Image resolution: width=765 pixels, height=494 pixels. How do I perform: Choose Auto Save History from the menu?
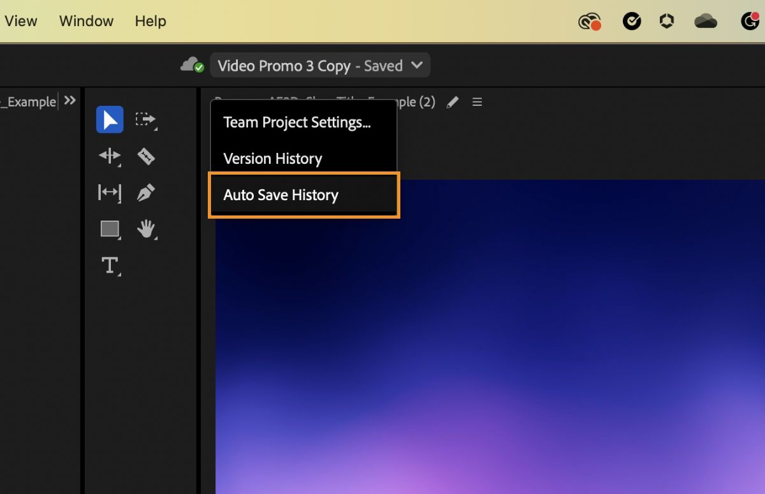(280, 195)
